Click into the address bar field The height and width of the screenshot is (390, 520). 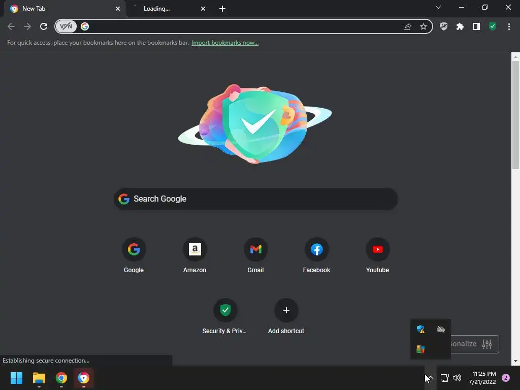click(244, 26)
